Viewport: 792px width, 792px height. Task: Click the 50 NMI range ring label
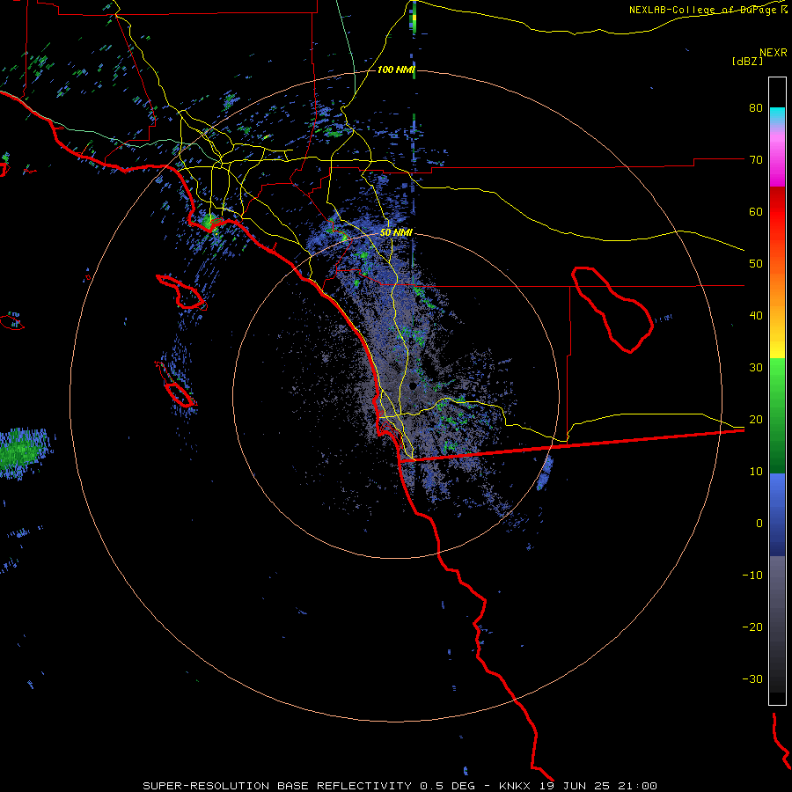[x=396, y=233]
